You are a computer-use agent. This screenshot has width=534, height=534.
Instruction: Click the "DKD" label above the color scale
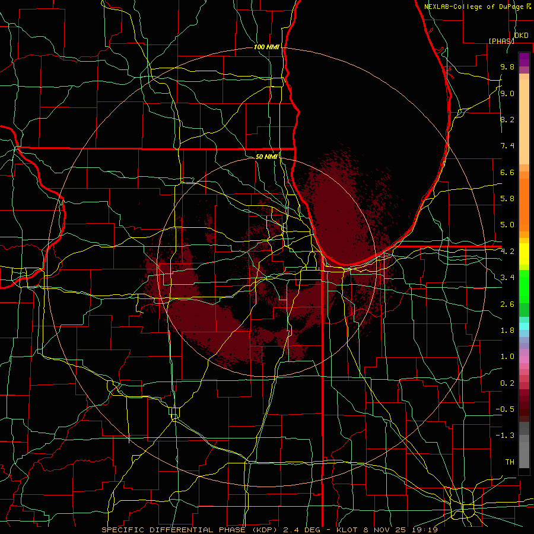point(521,36)
